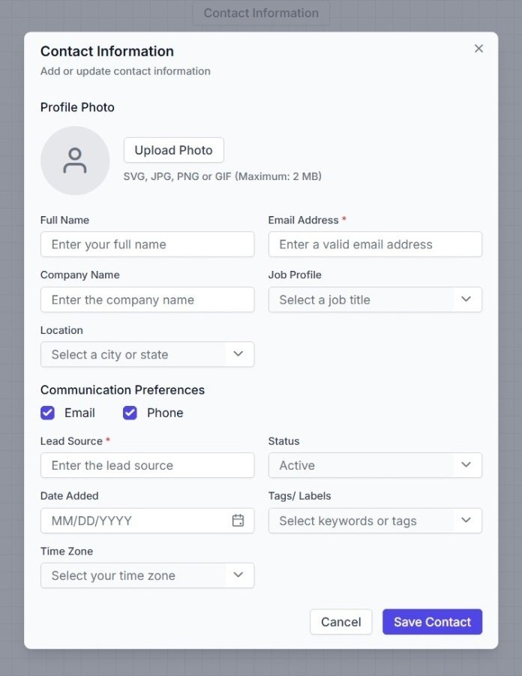Click the chevron arrow in Job Profile field

466,299
